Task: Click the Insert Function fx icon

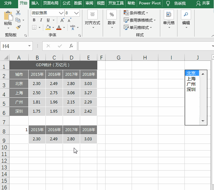Action: click(x=71, y=46)
